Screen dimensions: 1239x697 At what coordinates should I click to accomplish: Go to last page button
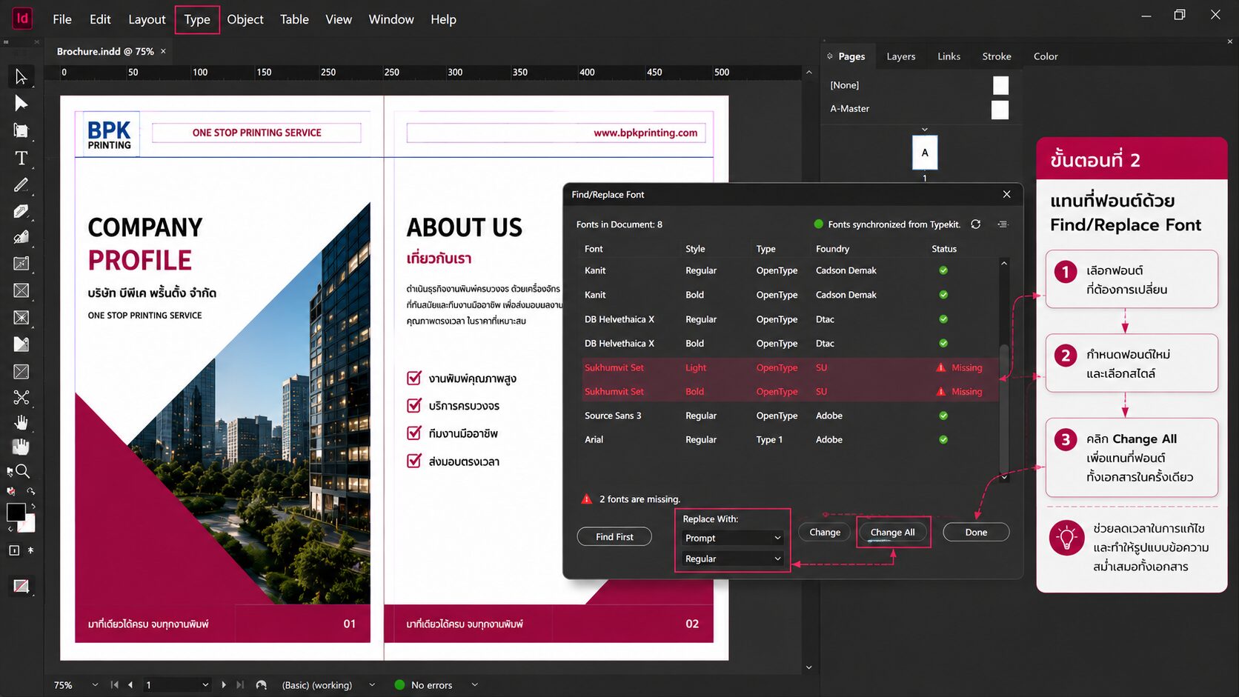tap(239, 685)
